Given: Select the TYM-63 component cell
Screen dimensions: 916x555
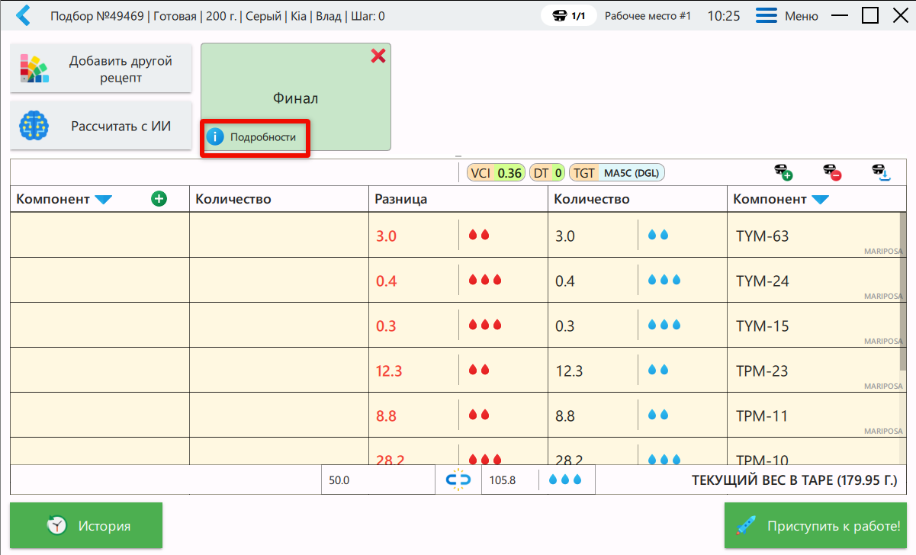Looking at the screenshot, I should tap(813, 236).
